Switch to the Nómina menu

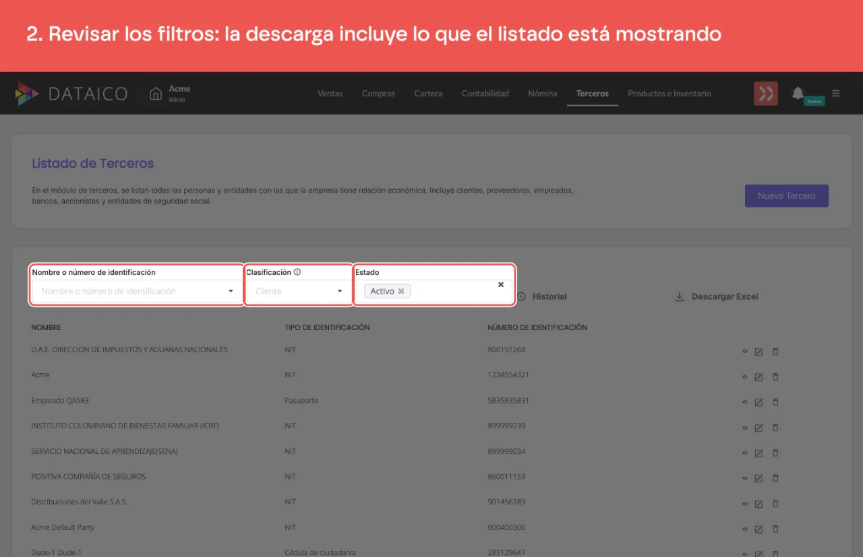coord(543,94)
